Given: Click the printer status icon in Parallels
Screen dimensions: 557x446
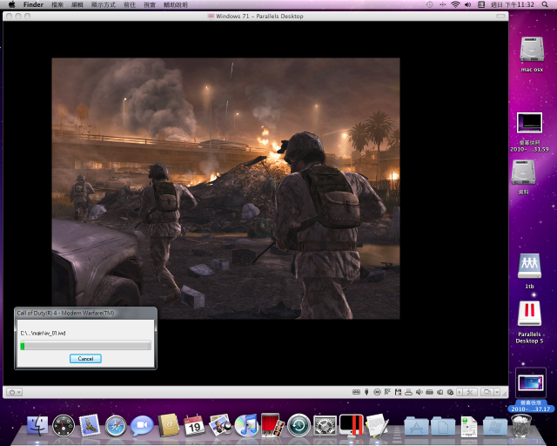Looking at the screenshot, I should pyautogui.click(x=408, y=392).
